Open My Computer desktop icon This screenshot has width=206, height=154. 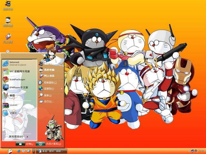(8, 22)
